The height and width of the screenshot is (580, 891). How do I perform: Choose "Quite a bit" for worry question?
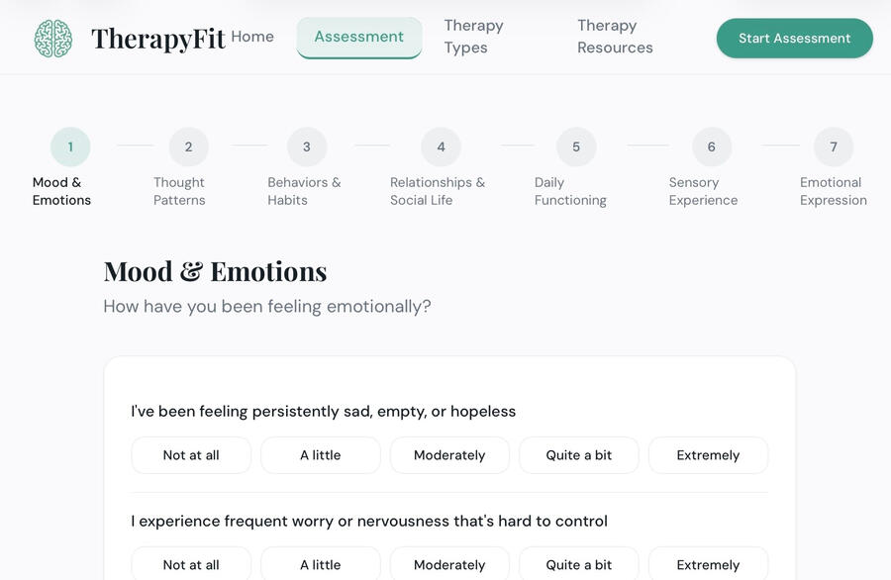click(x=579, y=564)
